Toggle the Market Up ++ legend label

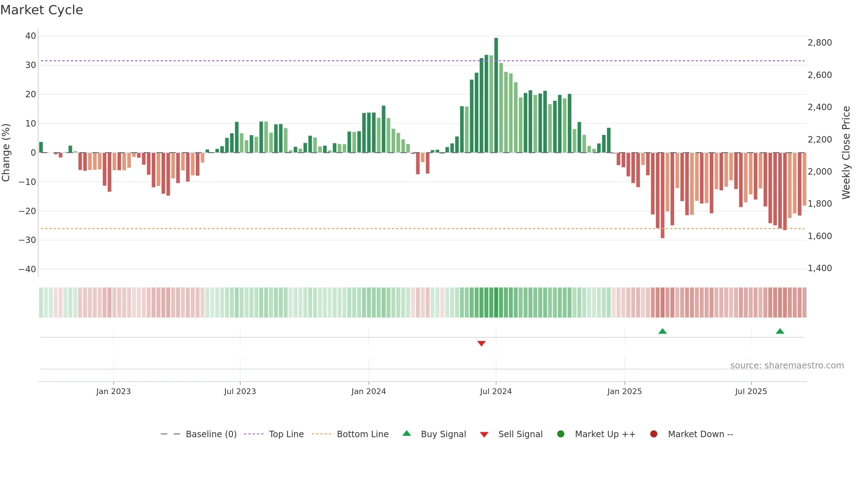[605, 434]
